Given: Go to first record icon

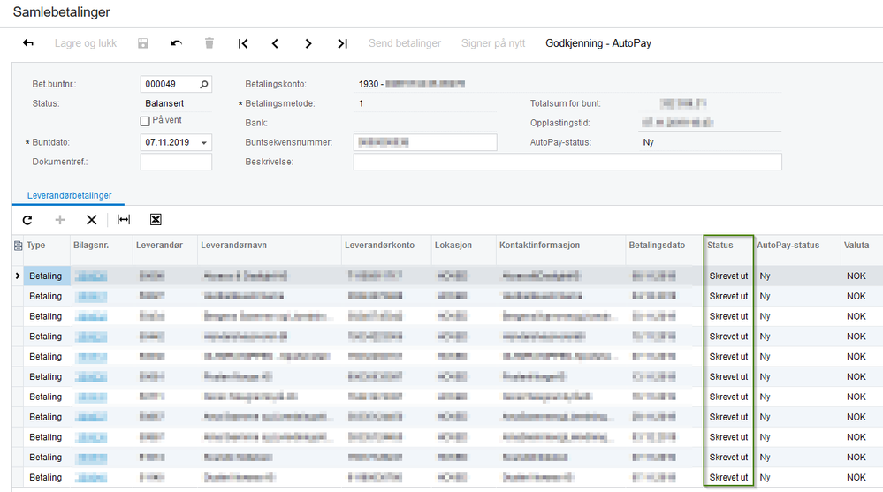Looking at the screenshot, I should (x=243, y=43).
